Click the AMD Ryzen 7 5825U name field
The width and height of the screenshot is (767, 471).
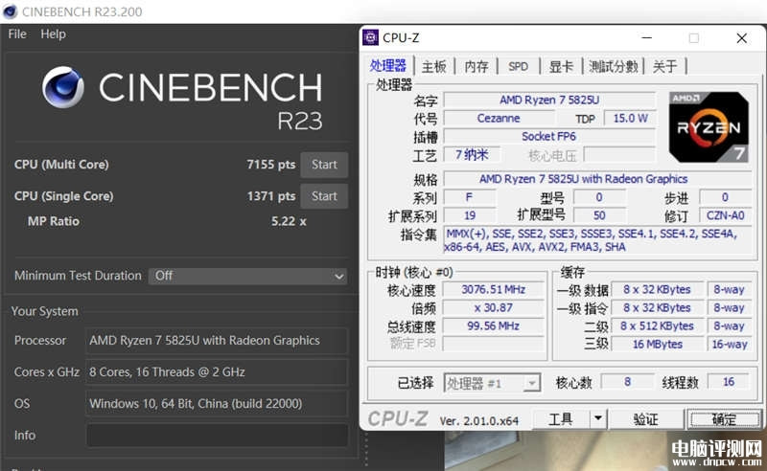point(548,101)
